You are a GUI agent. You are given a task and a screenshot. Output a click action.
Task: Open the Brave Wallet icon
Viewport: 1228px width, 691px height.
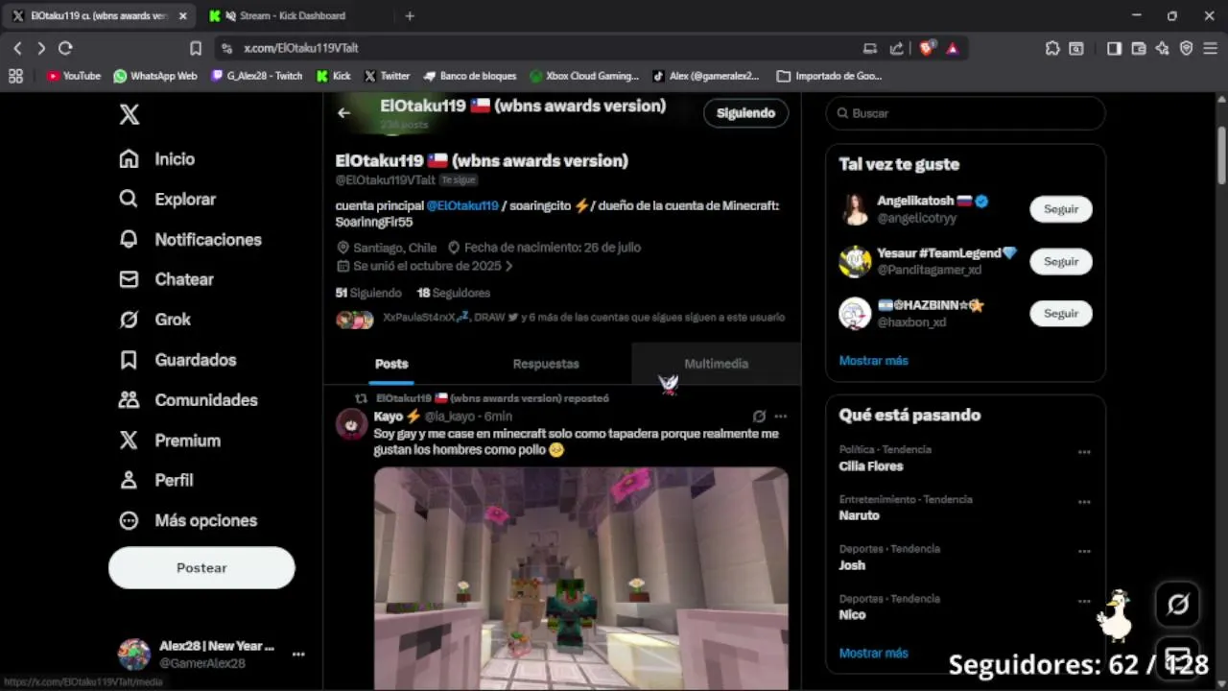click(1139, 48)
